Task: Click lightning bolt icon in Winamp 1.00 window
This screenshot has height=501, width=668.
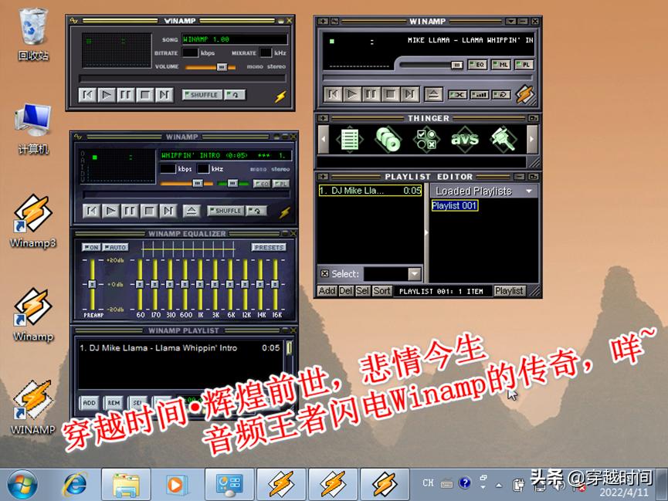Action: click(x=280, y=97)
